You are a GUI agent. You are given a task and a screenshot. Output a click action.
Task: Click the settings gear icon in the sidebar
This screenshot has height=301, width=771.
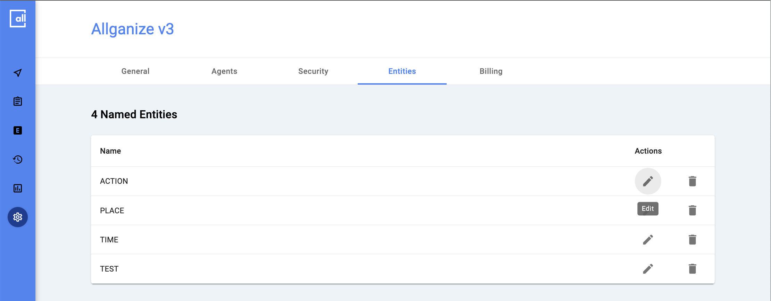click(18, 217)
